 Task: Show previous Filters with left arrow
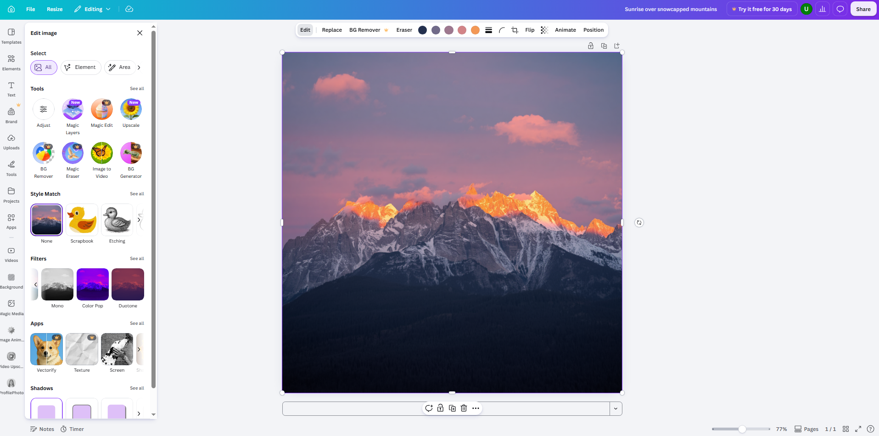35,284
